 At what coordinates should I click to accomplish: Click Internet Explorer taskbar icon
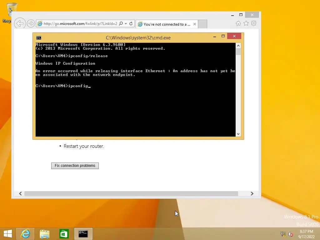(x=25, y=234)
